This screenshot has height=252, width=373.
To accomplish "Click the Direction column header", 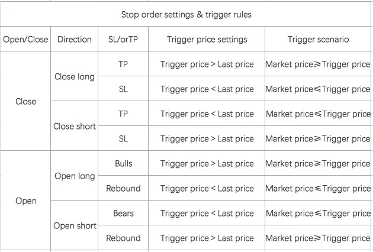I will point(75,40).
